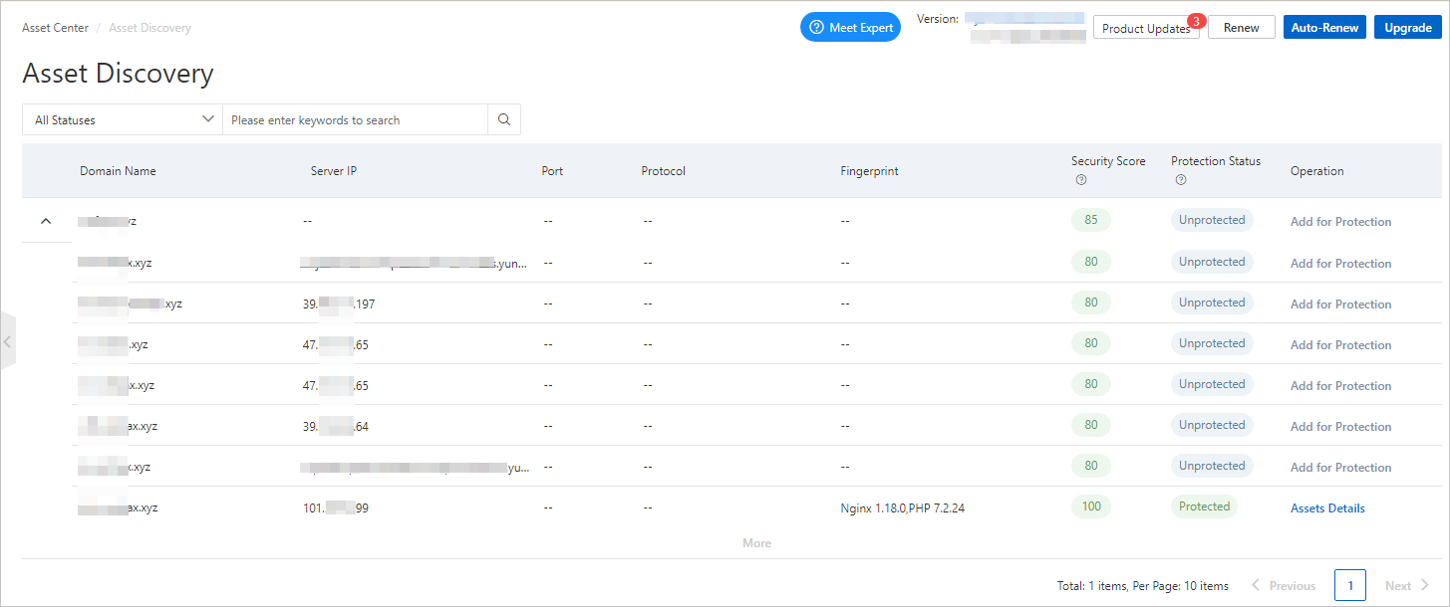Focus the keyword search field
Image resolution: width=1450 pixels, height=607 pixels.
click(x=355, y=119)
